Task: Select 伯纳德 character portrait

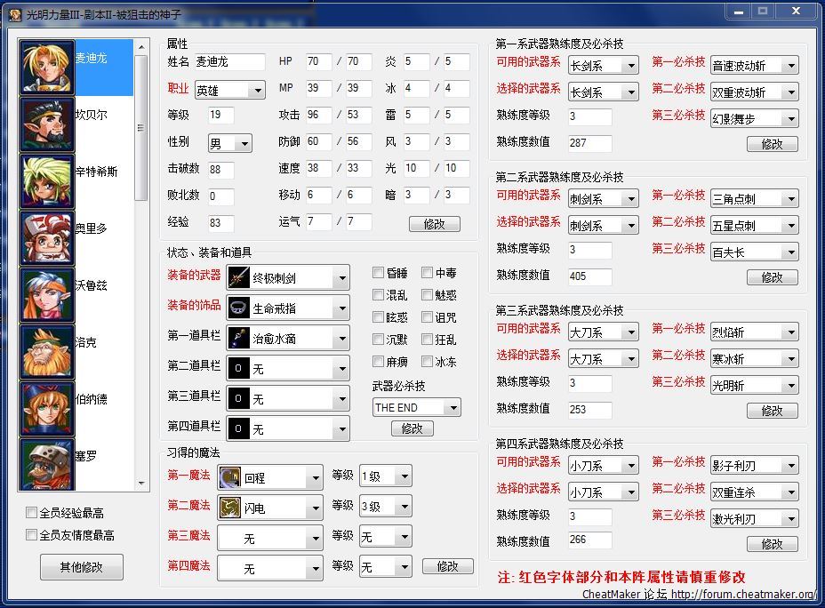Action: (46, 409)
